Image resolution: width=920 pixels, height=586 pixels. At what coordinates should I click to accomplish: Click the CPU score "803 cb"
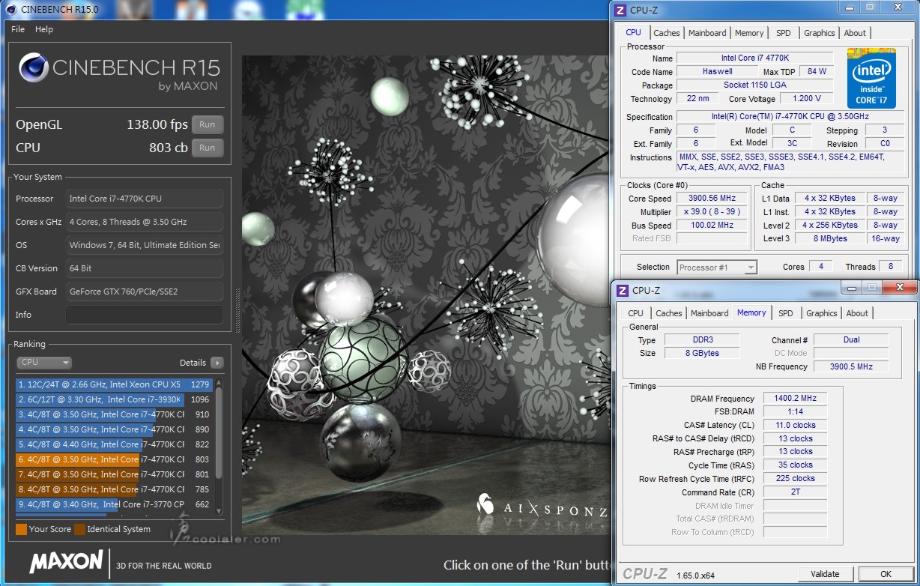pyautogui.click(x=168, y=148)
